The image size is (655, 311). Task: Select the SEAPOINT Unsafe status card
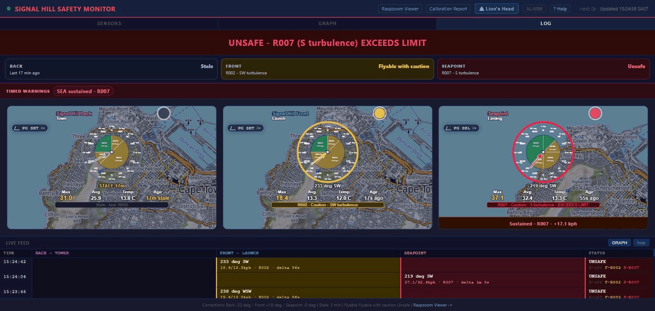[543, 69]
